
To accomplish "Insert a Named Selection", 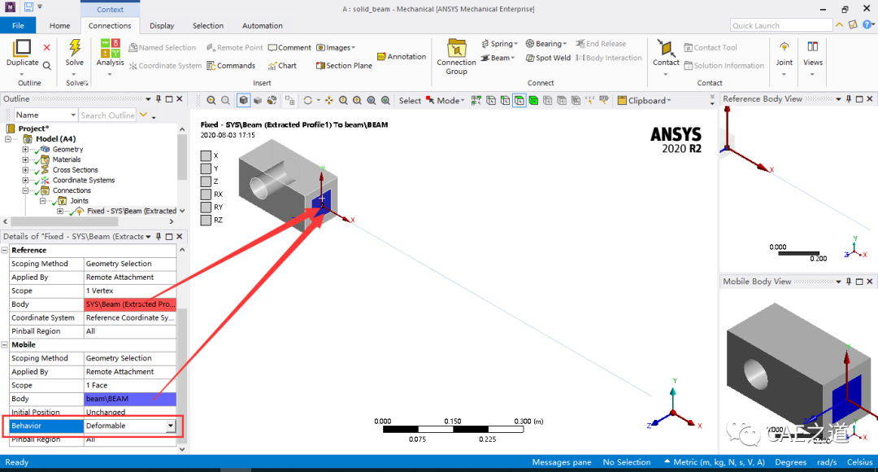I will [x=163, y=48].
